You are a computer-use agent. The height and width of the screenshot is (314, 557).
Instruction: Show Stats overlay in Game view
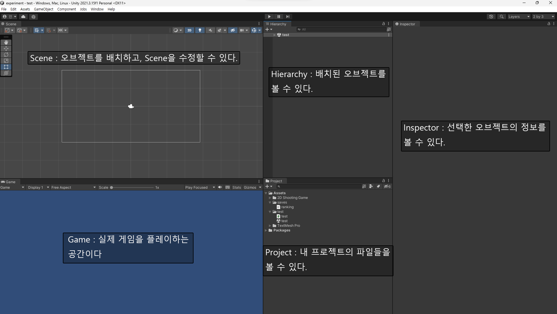[237, 188]
